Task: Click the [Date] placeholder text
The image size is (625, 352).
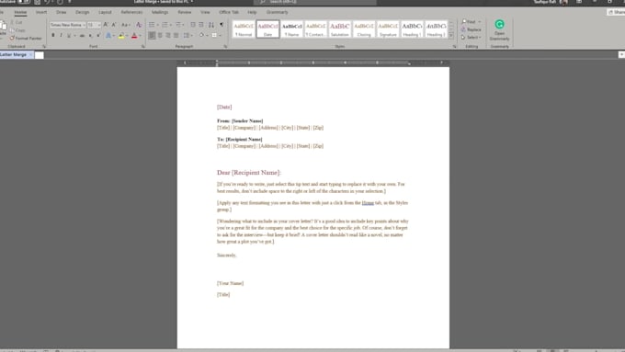Action: (x=224, y=107)
